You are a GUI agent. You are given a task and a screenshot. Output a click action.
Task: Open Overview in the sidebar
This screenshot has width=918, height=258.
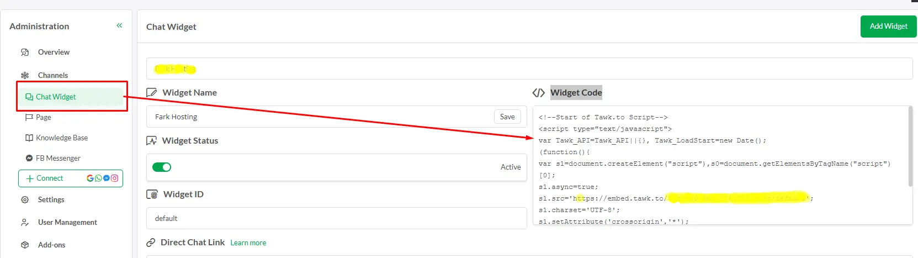click(x=54, y=52)
